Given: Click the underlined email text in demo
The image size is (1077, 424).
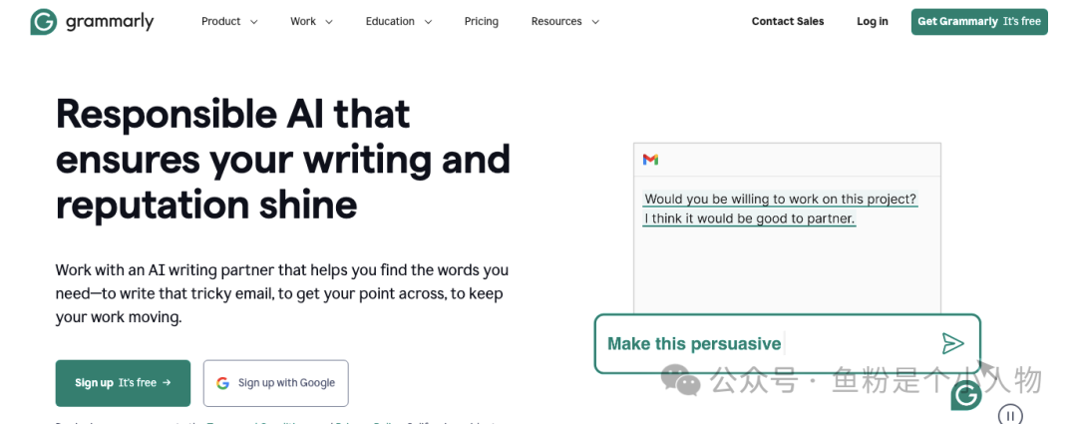Looking at the screenshot, I should pos(780,209).
